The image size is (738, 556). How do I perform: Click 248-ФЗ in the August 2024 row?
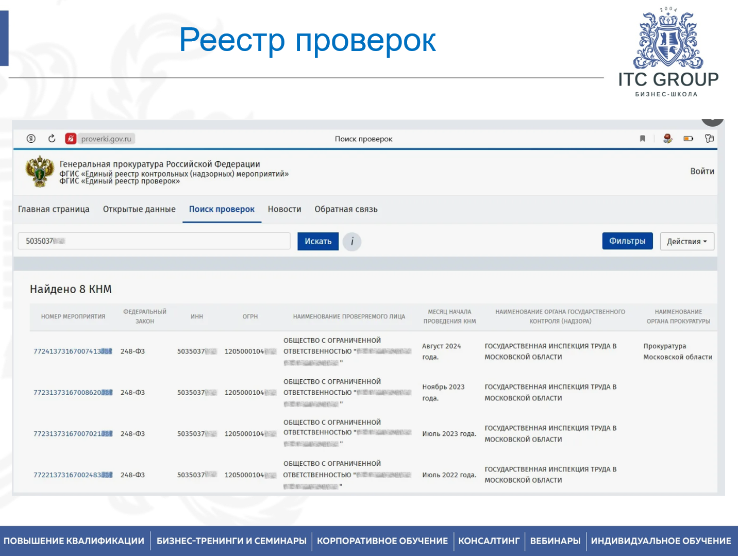[x=132, y=351]
